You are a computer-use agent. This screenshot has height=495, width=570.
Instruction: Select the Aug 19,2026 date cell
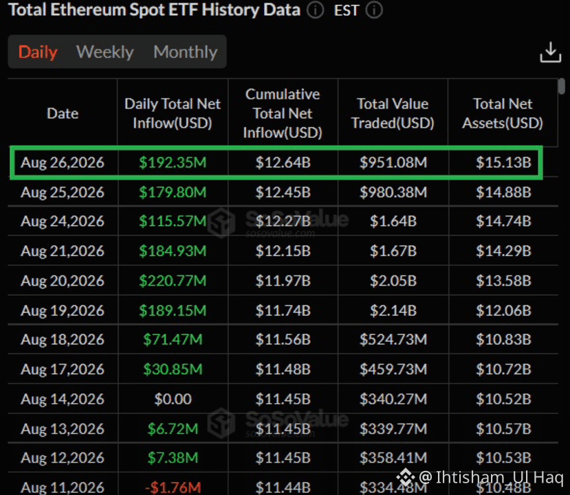(x=63, y=310)
